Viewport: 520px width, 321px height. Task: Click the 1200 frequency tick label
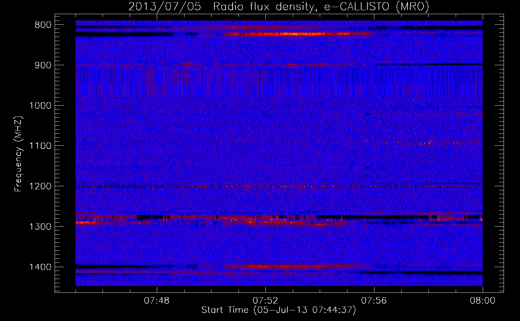[x=40, y=187]
